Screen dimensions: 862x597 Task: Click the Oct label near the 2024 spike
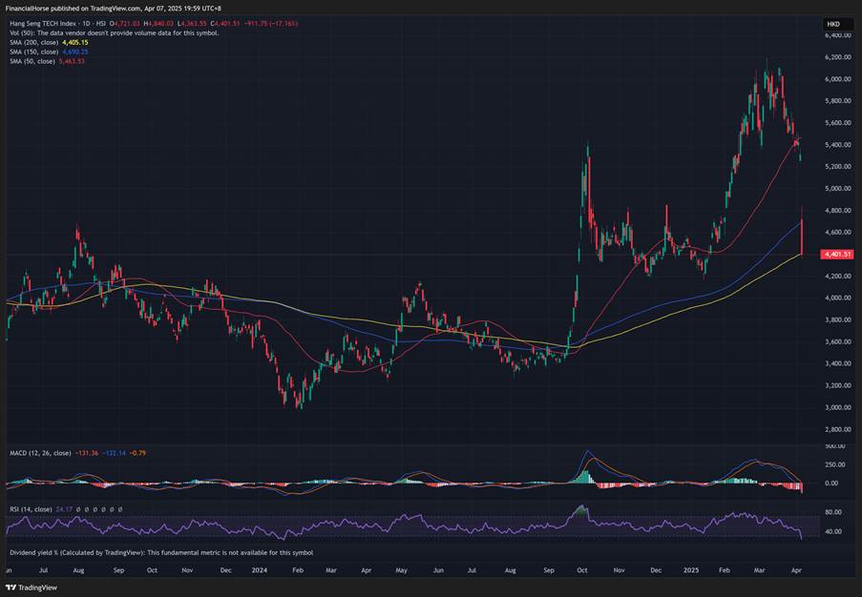582,569
